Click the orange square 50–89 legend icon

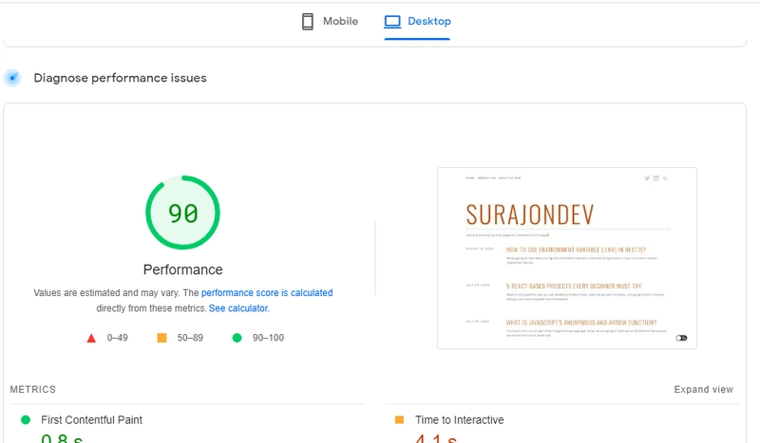point(161,338)
